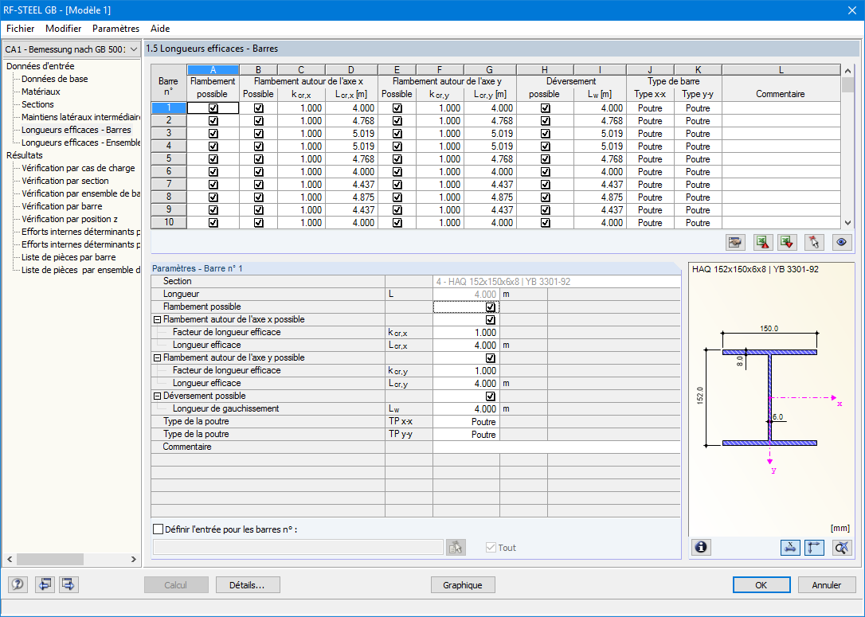Toggle Déversement possible checkbox for bar 7
865x617 pixels.
point(545,184)
